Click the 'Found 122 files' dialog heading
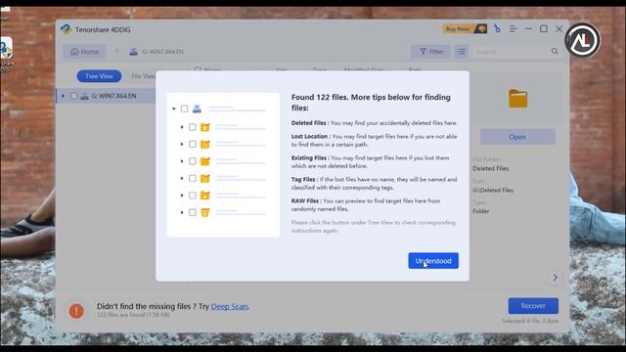 371,102
